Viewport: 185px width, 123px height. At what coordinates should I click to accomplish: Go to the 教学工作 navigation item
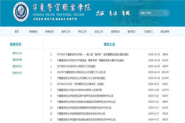(66, 32)
